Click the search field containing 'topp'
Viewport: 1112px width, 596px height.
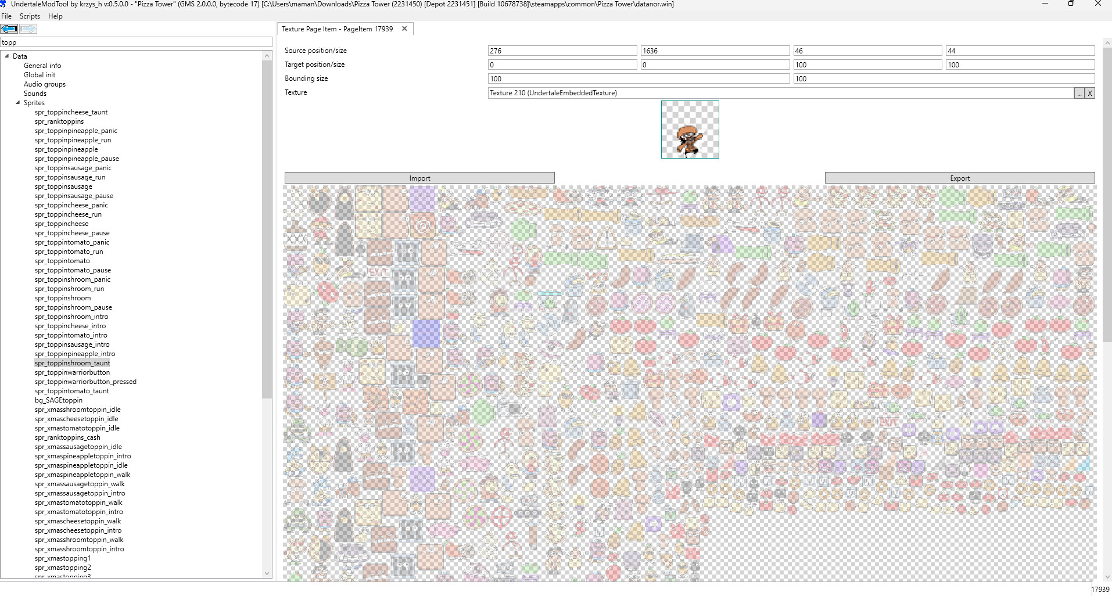click(136, 42)
